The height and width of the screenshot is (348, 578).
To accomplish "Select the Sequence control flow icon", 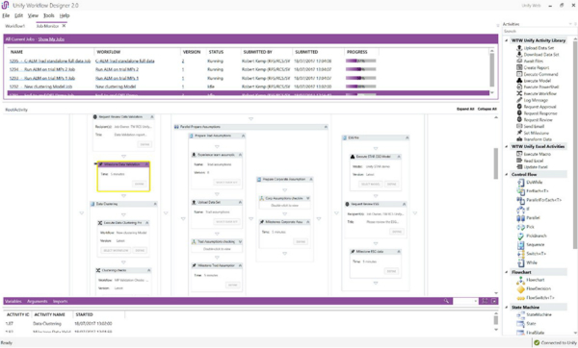I will [x=521, y=245].
